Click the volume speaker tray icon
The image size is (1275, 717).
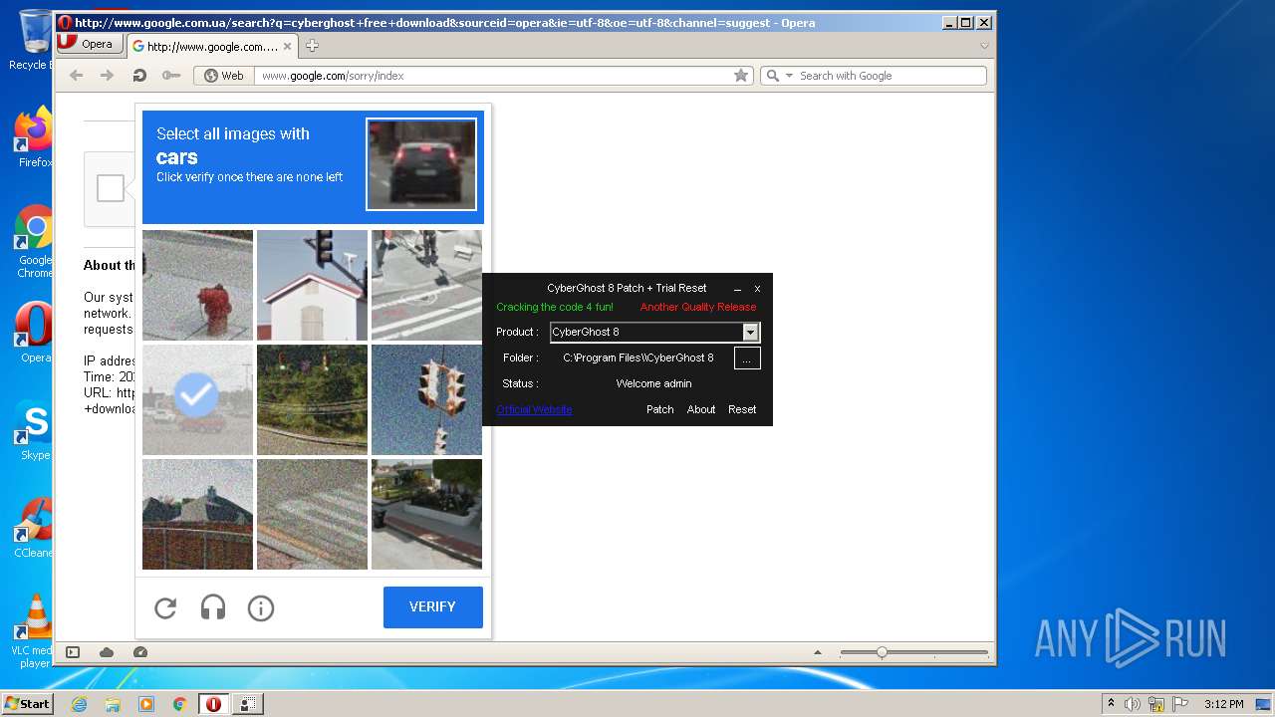click(1133, 704)
